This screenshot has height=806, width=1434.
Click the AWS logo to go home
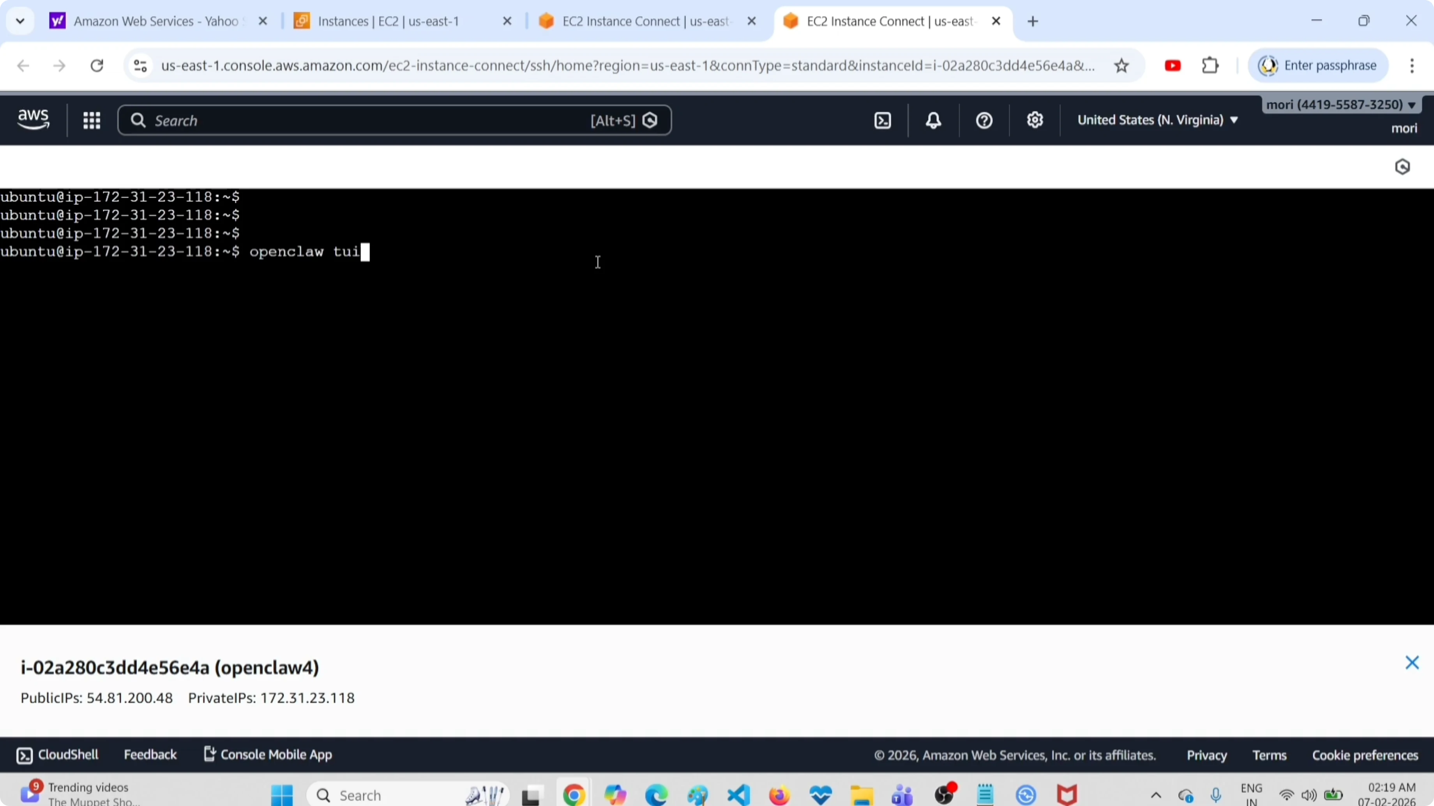[x=32, y=119]
